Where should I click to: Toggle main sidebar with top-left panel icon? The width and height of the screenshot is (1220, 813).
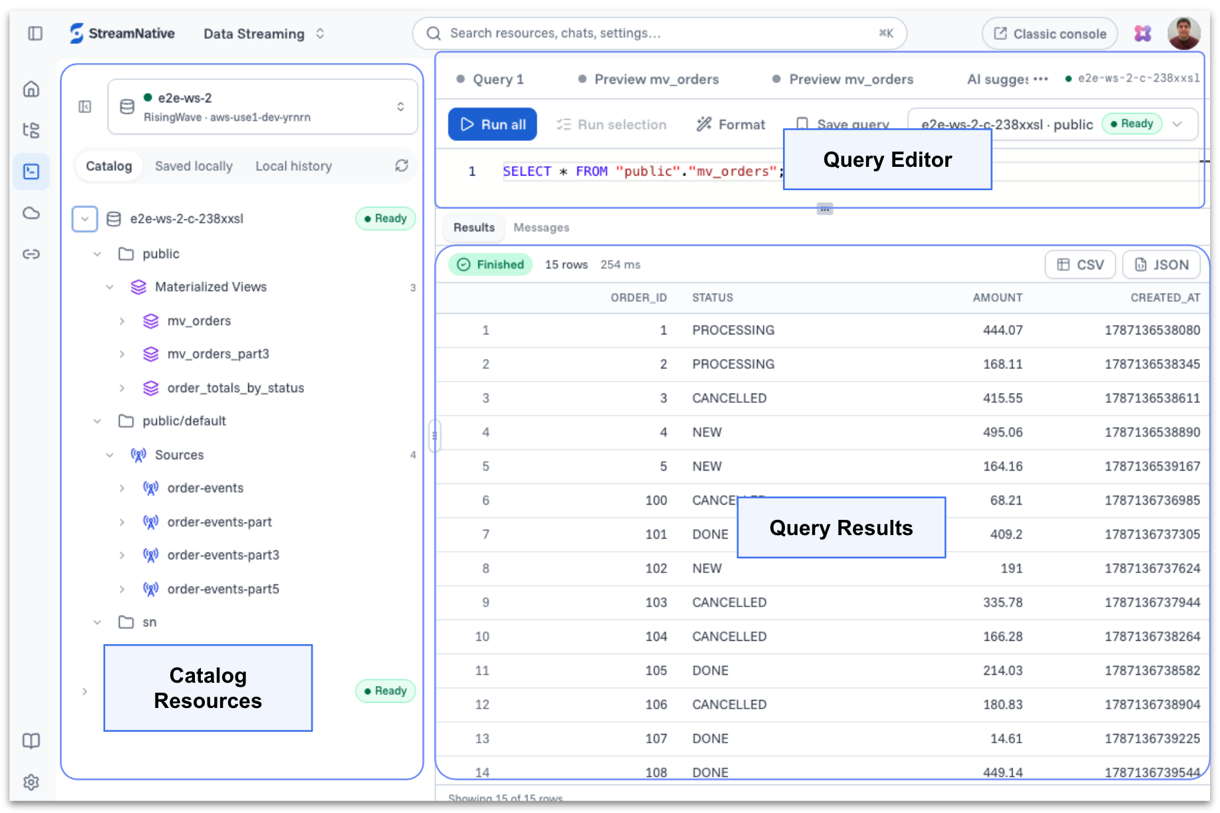pyautogui.click(x=35, y=33)
